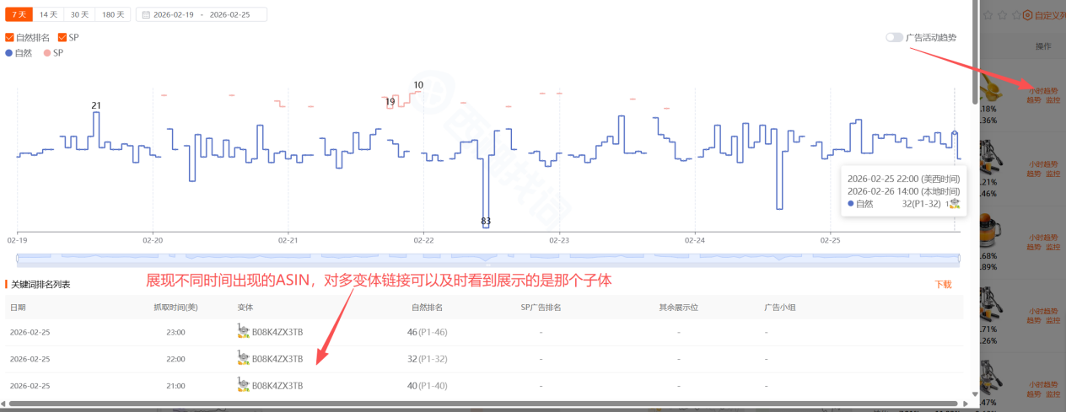
Task: Uncheck the SP checkbox
Action: click(62, 38)
